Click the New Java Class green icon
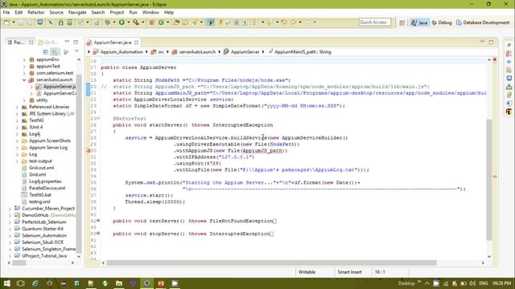The height and width of the screenshot is (289, 515). click(x=161, y=22)
